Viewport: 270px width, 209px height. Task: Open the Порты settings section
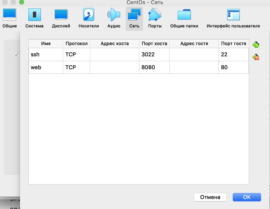pyautogui.click(x=155, y=18)
